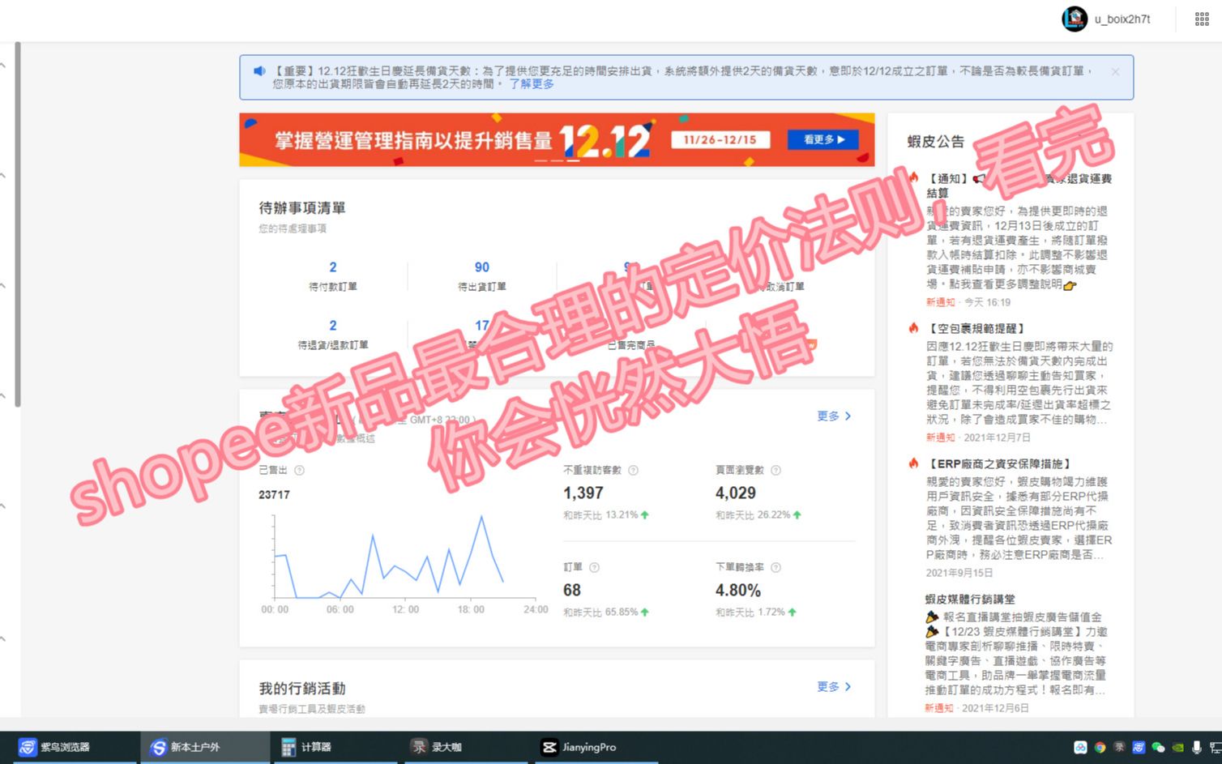The width and height of the screenshot is (1222, 764).
Task: Open 更多 link beside 我的行銷活動
Action: point(834,686)
